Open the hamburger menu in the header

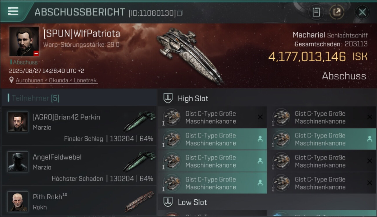tap(13, 11)
